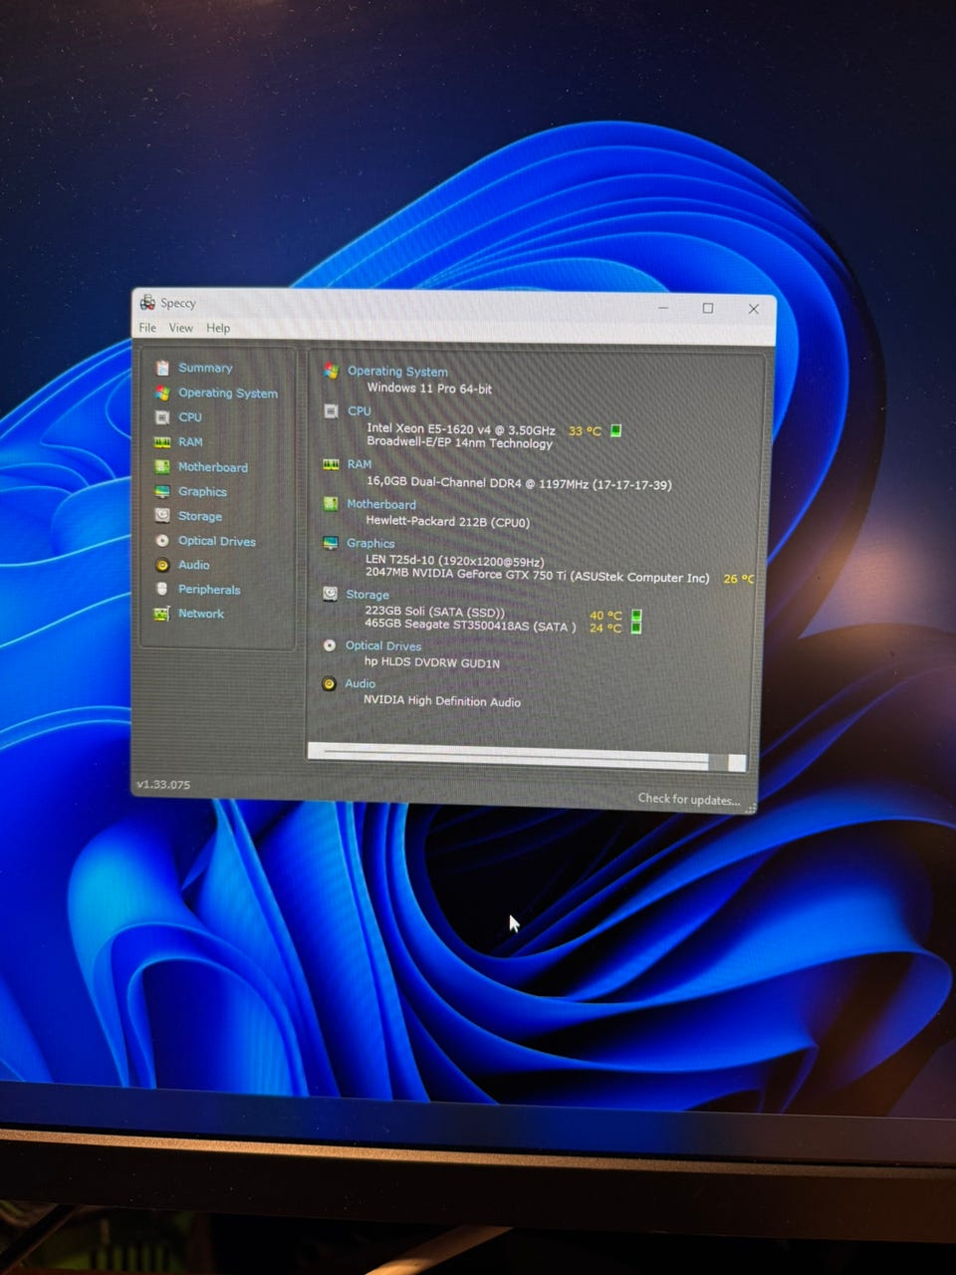The height and width of the screenshot is (1275, 956).
Task: Select the Summary section label
Action: (x=205, y=368)
